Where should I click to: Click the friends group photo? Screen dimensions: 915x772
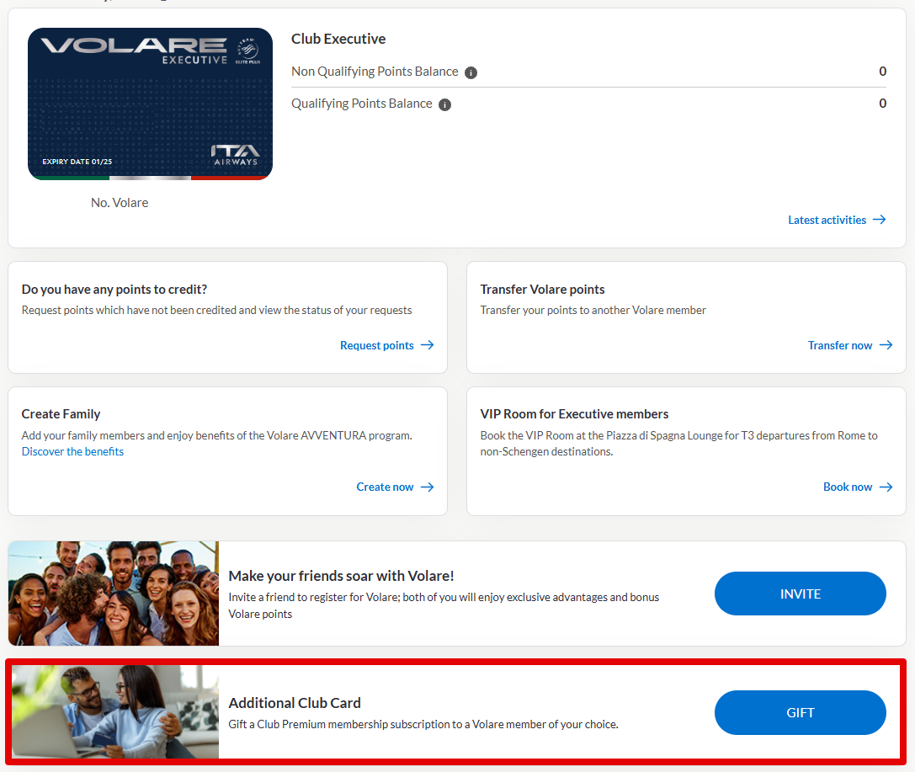114,593
